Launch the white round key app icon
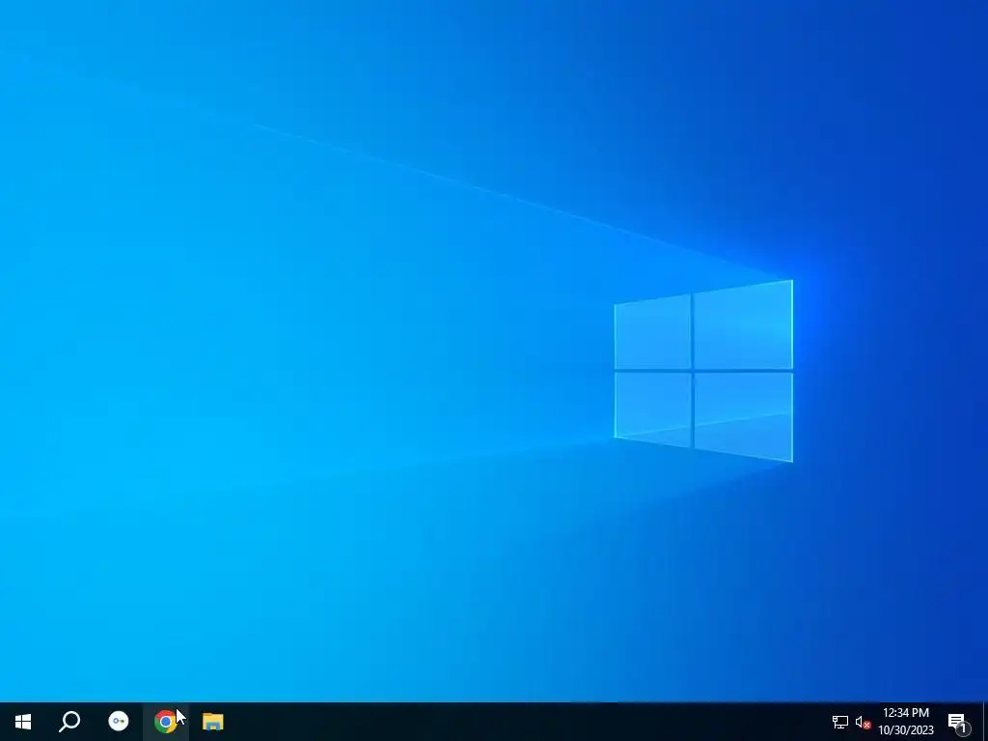 click(x=119, y=721)
